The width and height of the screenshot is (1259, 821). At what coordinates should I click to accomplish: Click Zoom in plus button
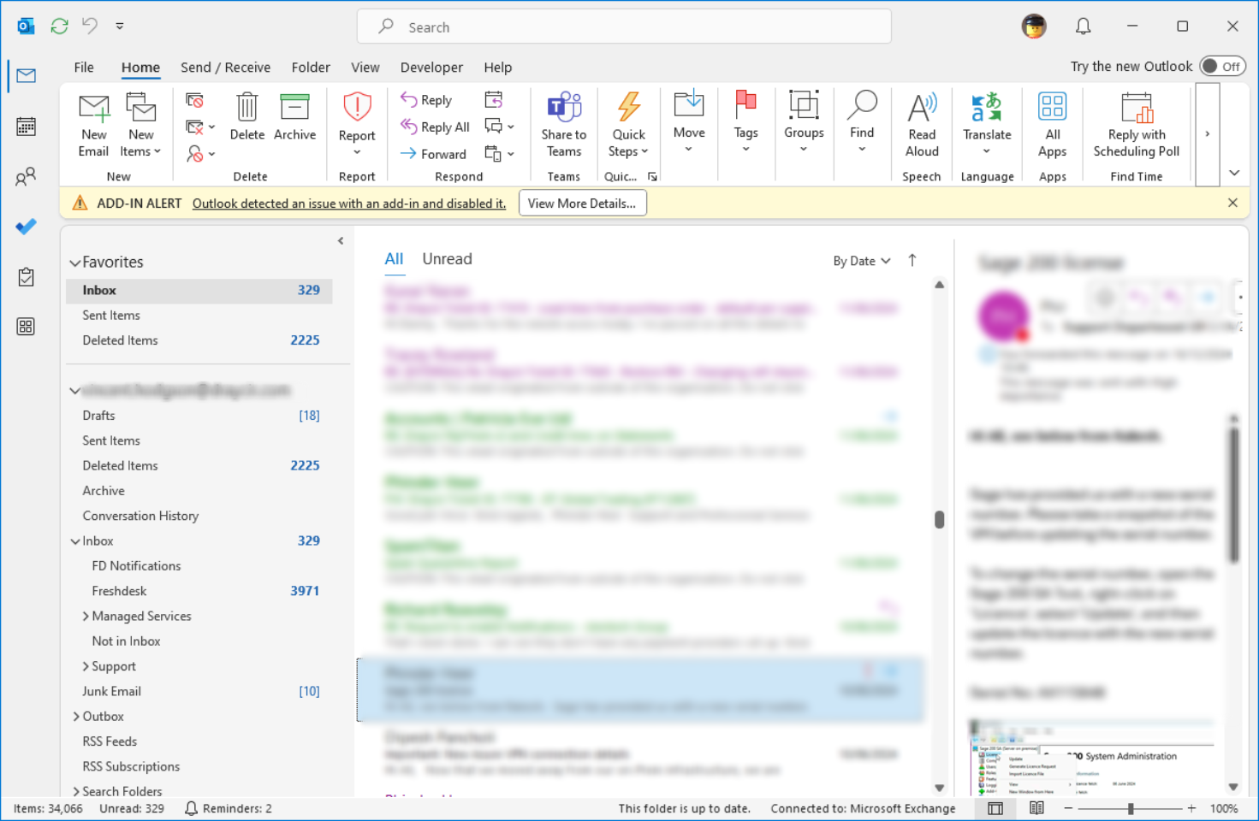tap(1191, 808)
